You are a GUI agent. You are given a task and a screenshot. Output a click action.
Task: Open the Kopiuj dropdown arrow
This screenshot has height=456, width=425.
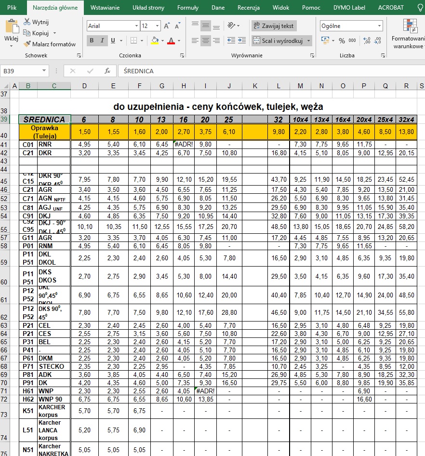(x=54, y=33)
